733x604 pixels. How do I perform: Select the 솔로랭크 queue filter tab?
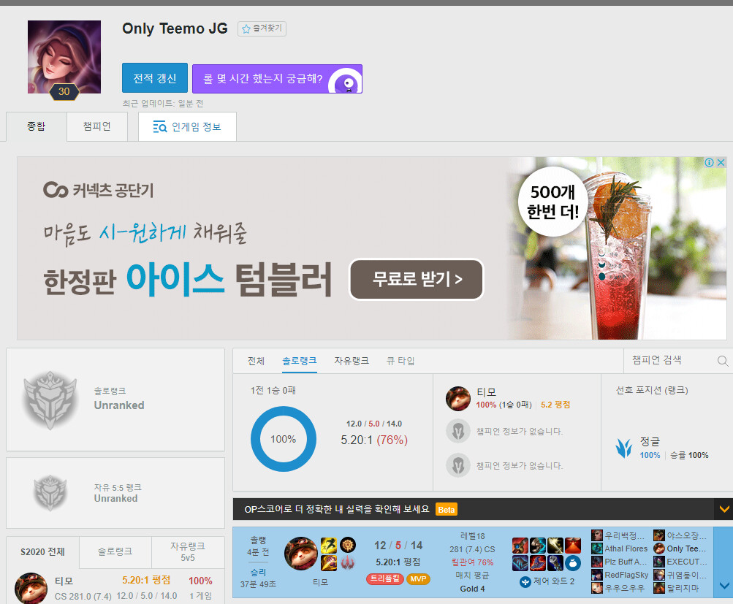pos(299,361)
